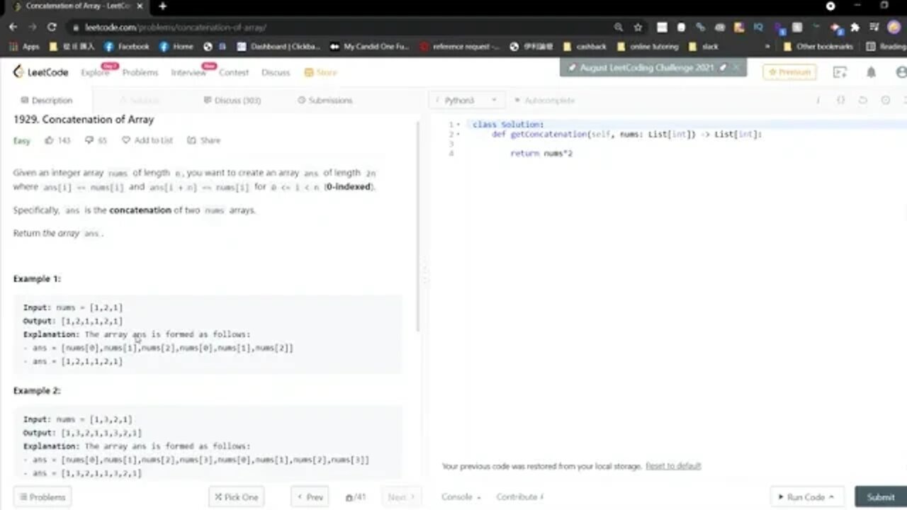The width and height of the screenshot is (907, 510).
Task: Click the thumbs-up like icon
Action: click(x=49, y=140)
